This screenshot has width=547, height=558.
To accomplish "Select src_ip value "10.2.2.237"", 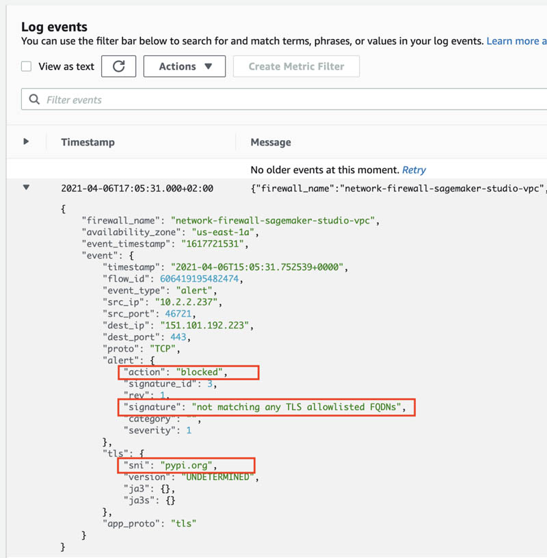I will click(x=186, y=302).
